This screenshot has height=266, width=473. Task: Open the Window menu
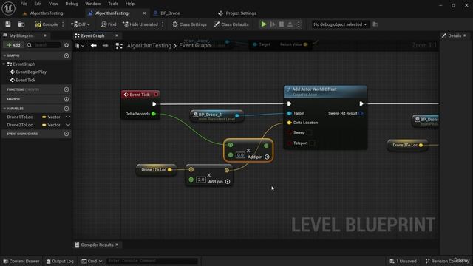[92, 4]
